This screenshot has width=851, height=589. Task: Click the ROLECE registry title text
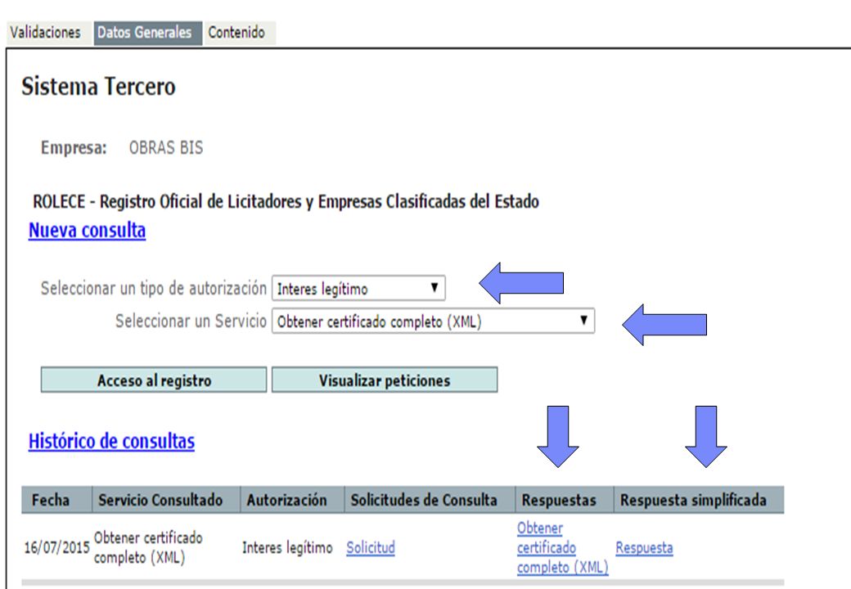[x=286, y=202]
